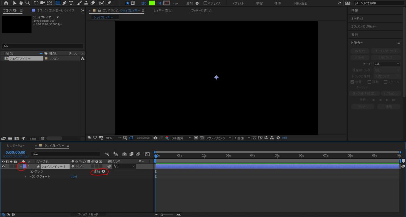Screen dimensions: 406x217
Task: Select the 学習 workspace
Action: (259, 3)
